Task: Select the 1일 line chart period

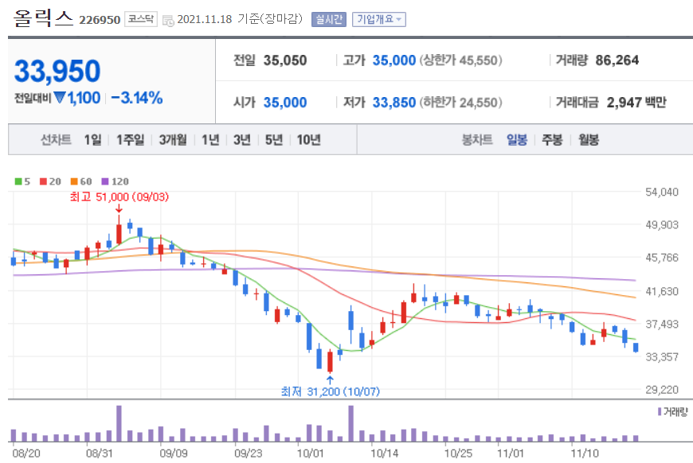Action: pos(93,140)
